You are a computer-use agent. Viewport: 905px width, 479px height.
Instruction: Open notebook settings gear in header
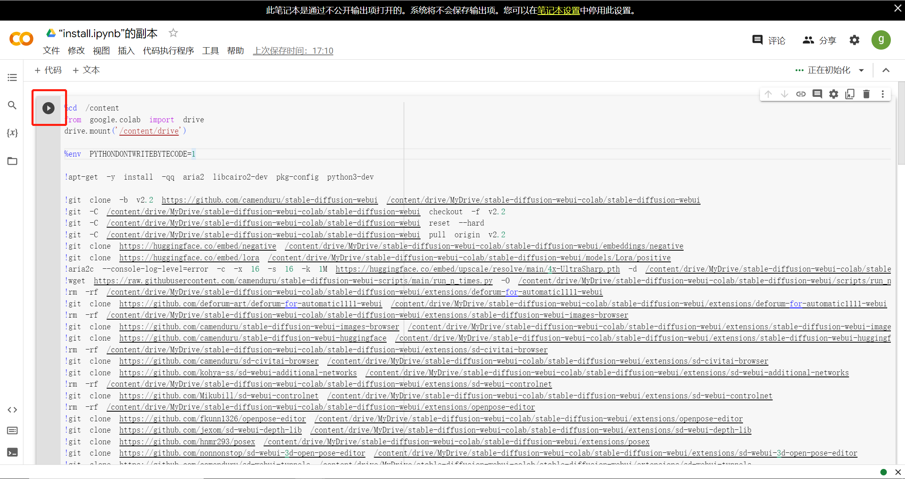coord(854,40)
